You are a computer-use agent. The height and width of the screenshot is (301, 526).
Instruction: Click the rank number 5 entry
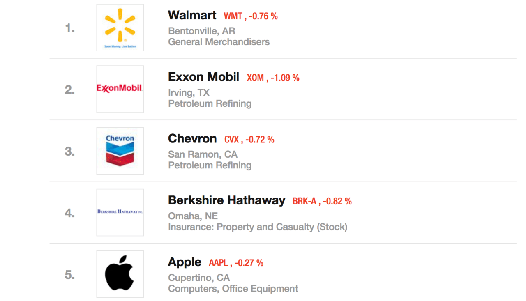point(70,275)
